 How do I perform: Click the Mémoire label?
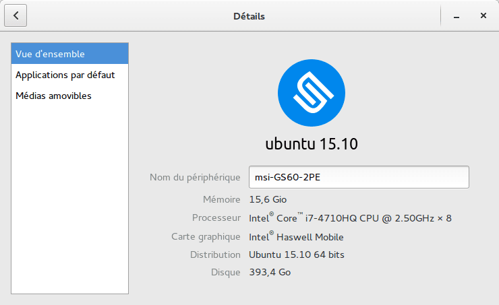tap(221, 199)
